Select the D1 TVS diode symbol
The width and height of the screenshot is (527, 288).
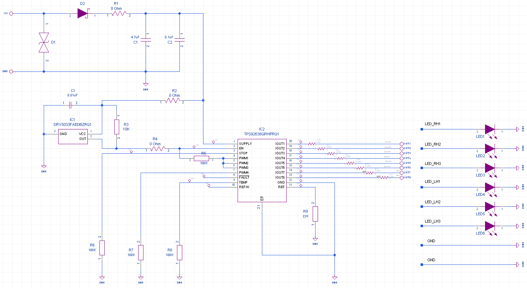(44, 43)
